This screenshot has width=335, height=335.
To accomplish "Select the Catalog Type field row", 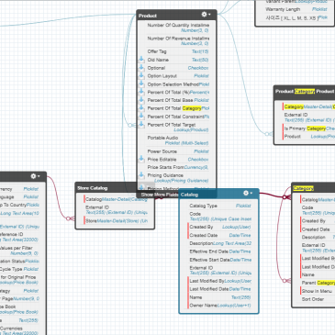I will pyautogui.click(x=220, y=206).
